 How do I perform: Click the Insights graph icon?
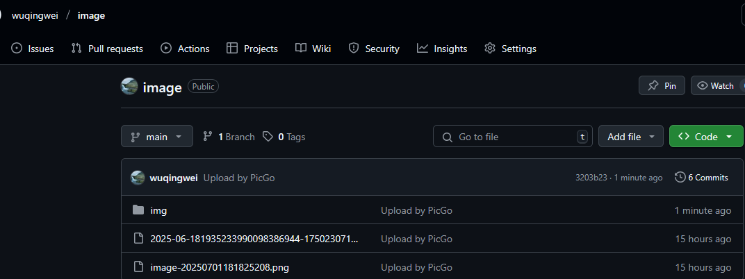[423, 49]
